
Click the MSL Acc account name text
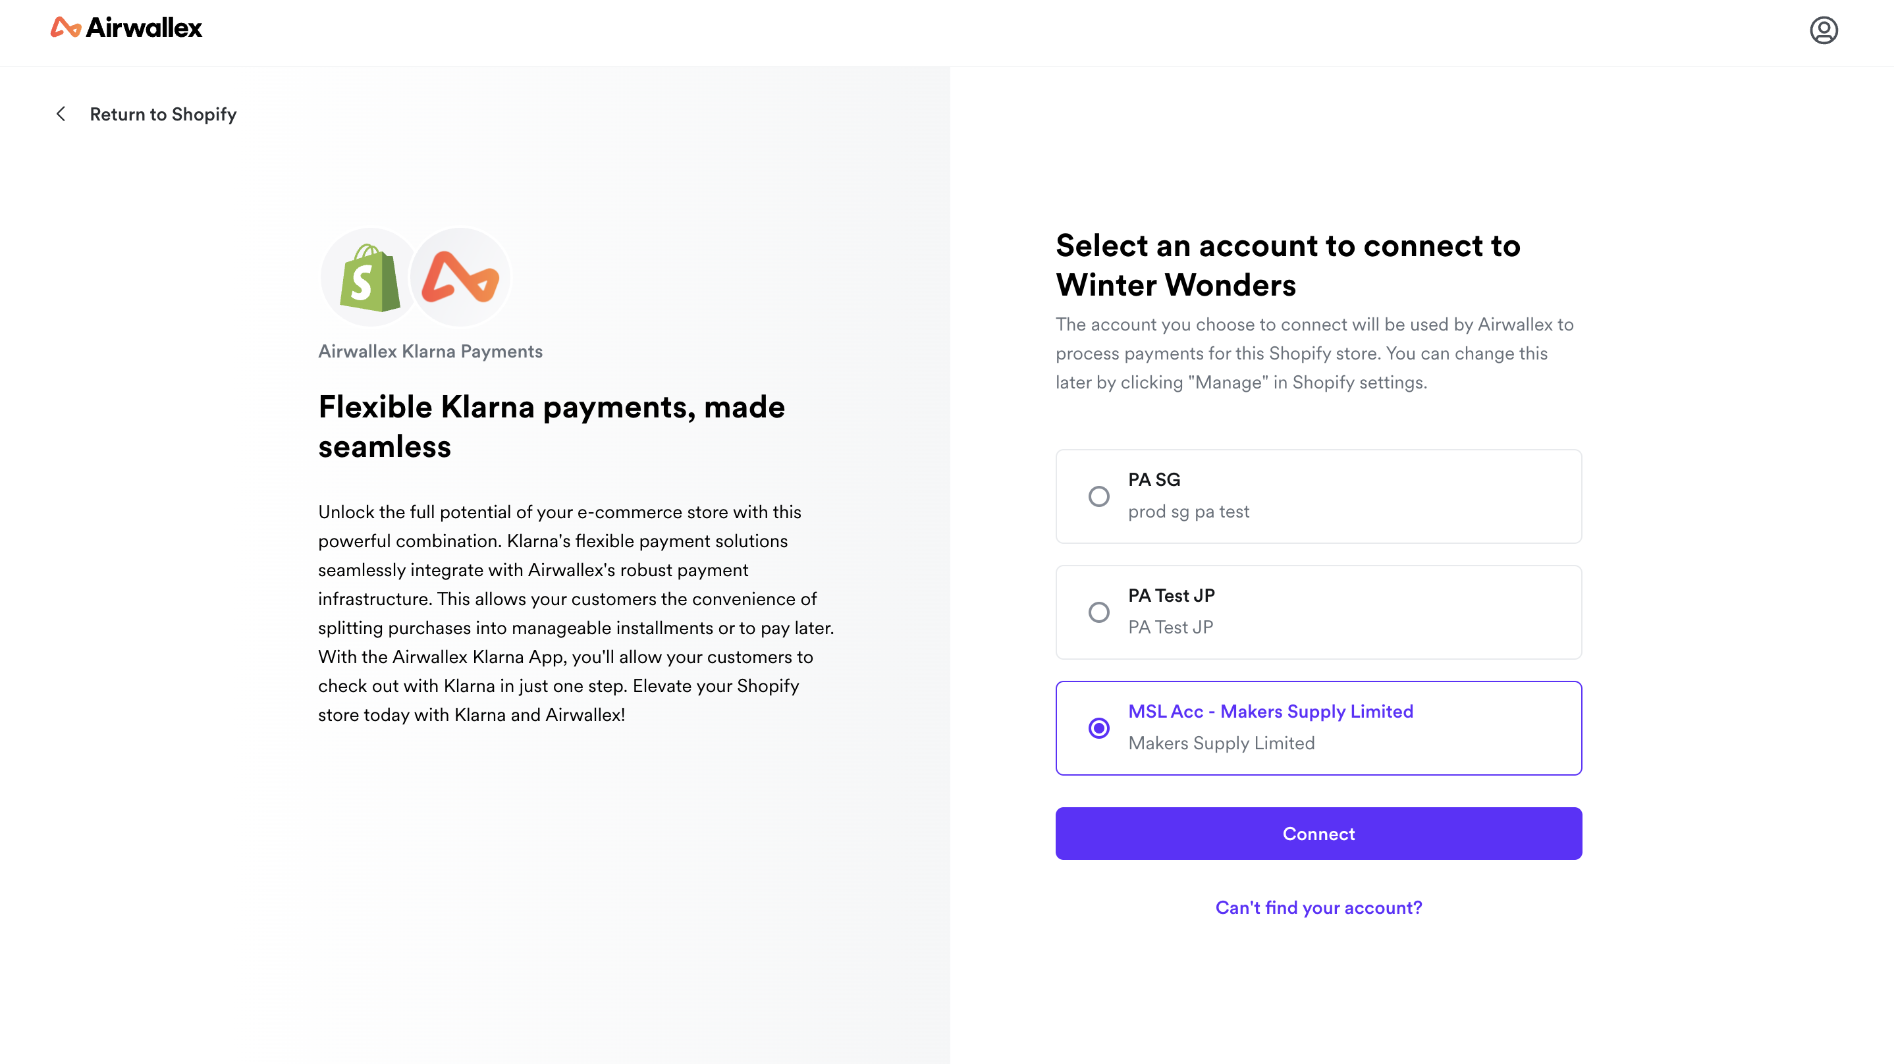click(1270, 711)
